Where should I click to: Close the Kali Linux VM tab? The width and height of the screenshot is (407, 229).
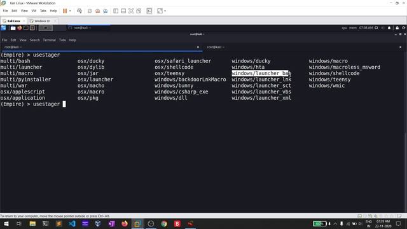click(x=24, y=21)
